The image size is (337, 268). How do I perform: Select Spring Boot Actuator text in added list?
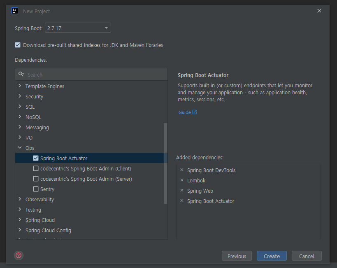(x=211, y=201)
